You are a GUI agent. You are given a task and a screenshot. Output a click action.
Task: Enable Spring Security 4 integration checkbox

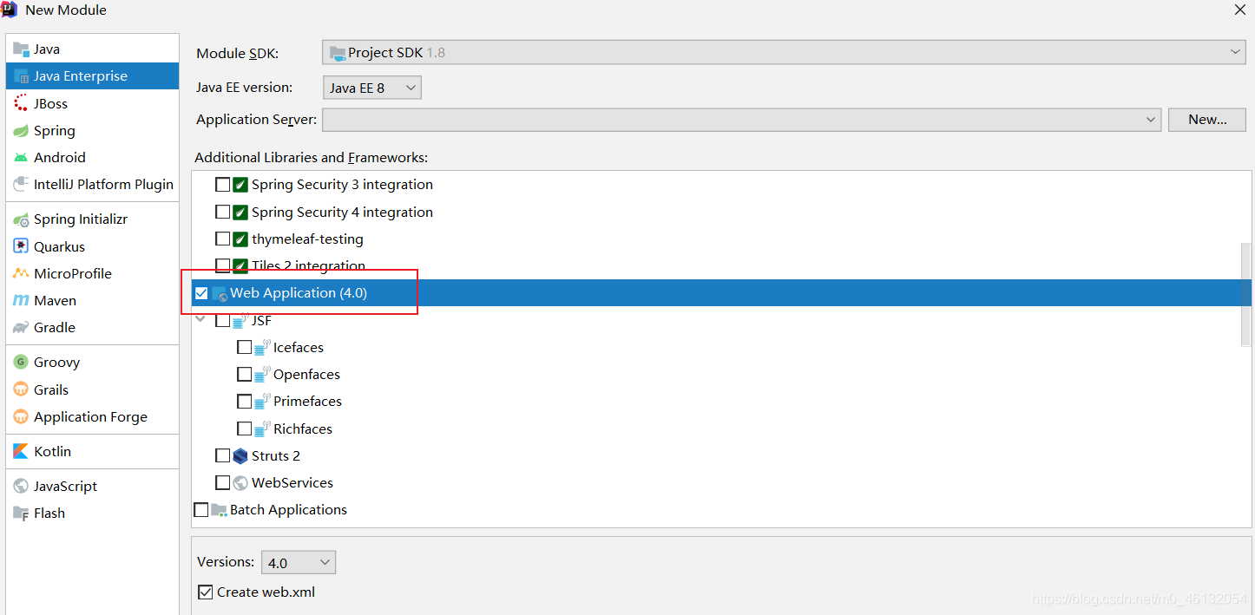click(x=223, y=212)
